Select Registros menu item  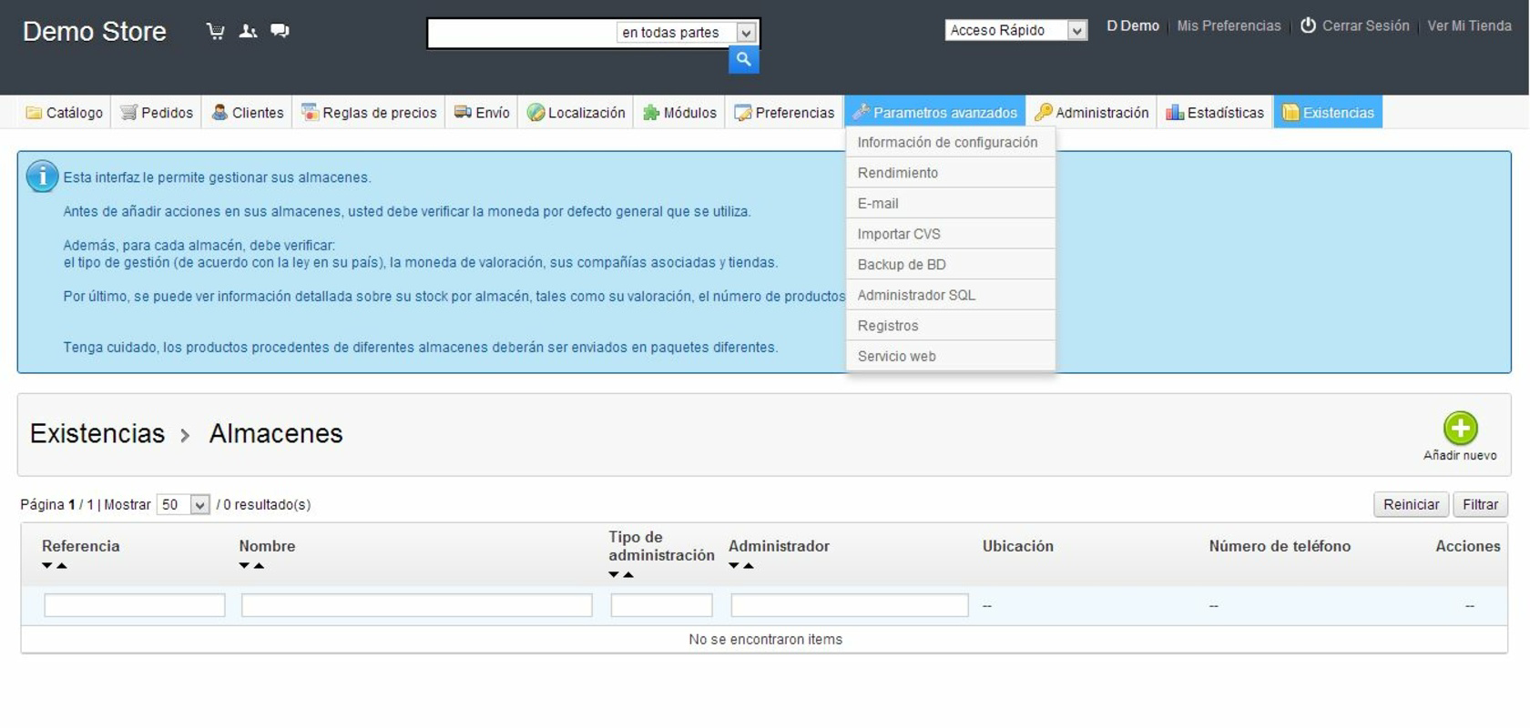click(950, 326)
